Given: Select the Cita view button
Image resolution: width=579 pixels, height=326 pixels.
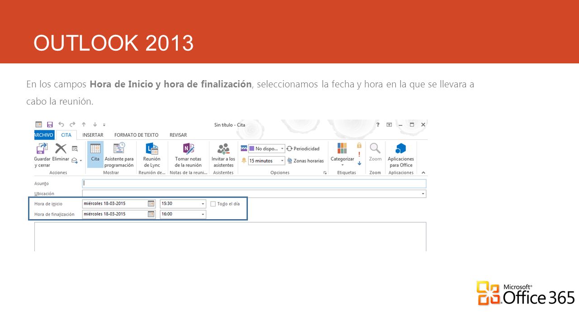Looking at the screenshot, I should pyautogui.click(x=95, y=154).
